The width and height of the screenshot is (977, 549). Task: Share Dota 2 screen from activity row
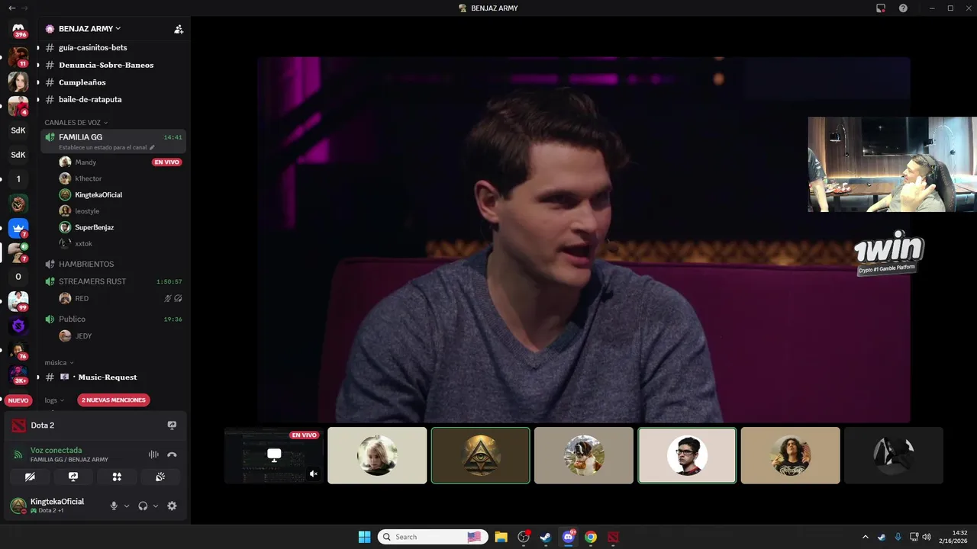point(172,425)
